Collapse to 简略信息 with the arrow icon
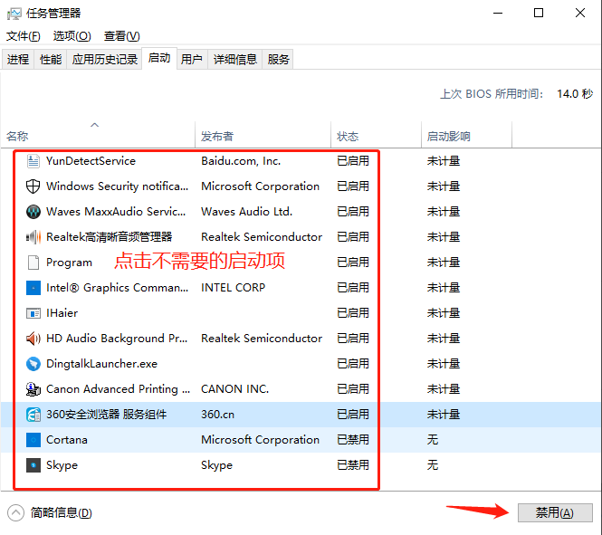The image size is (602, 535). click(x=15, y=512)
